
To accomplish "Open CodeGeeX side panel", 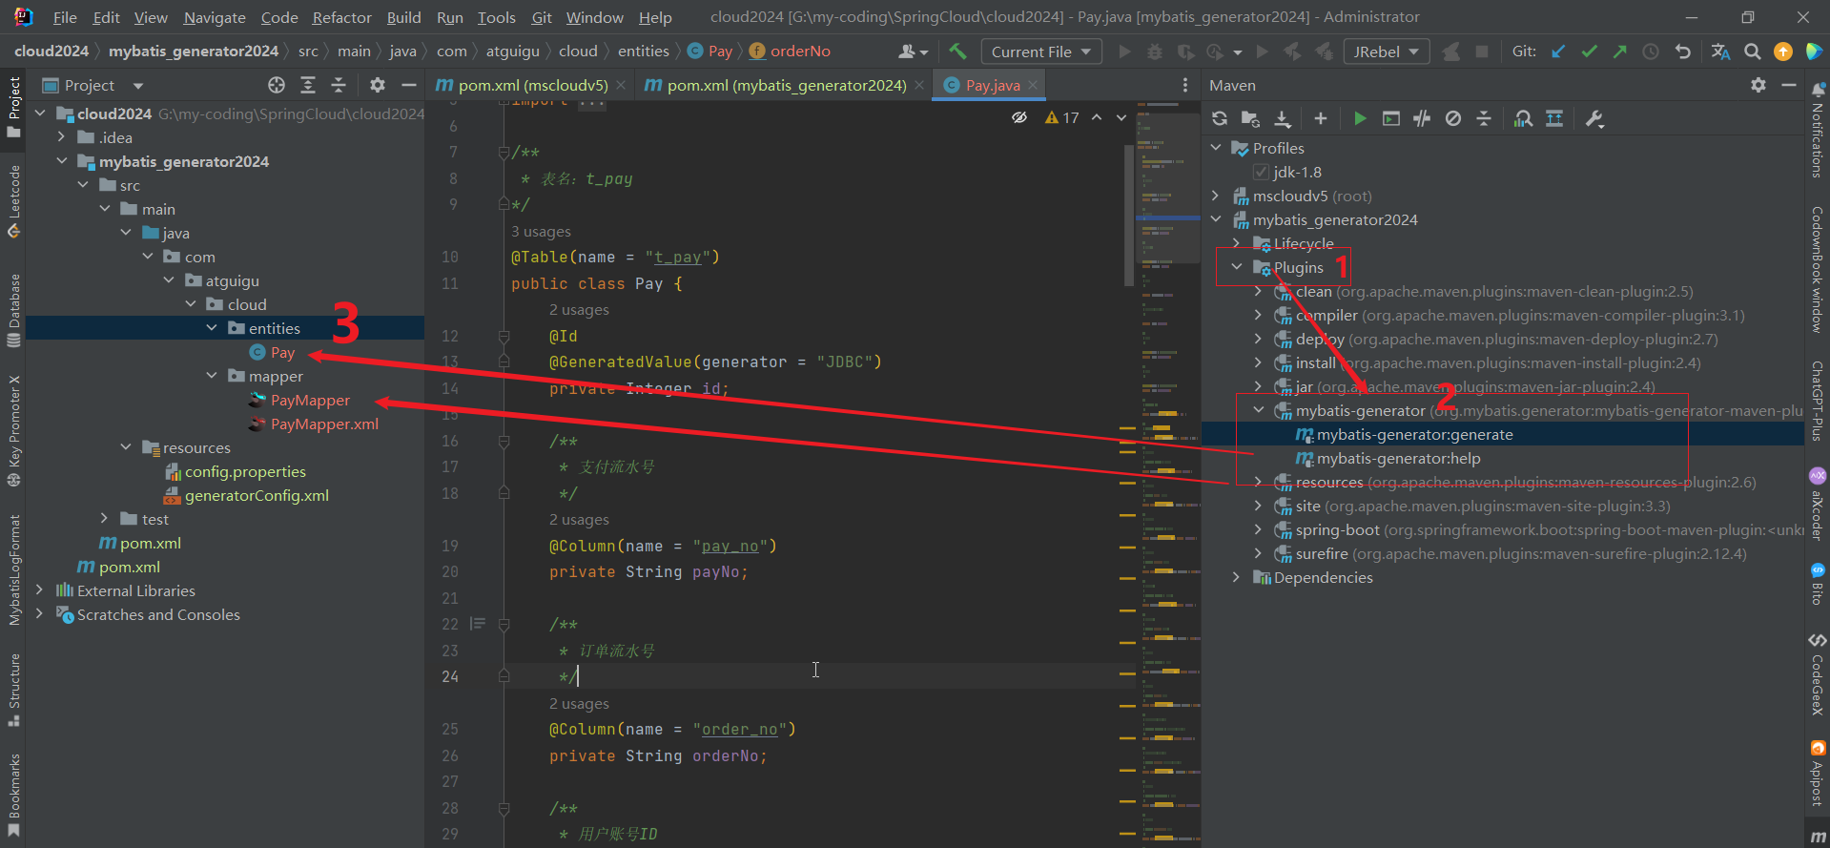I will pos(1818,673).
